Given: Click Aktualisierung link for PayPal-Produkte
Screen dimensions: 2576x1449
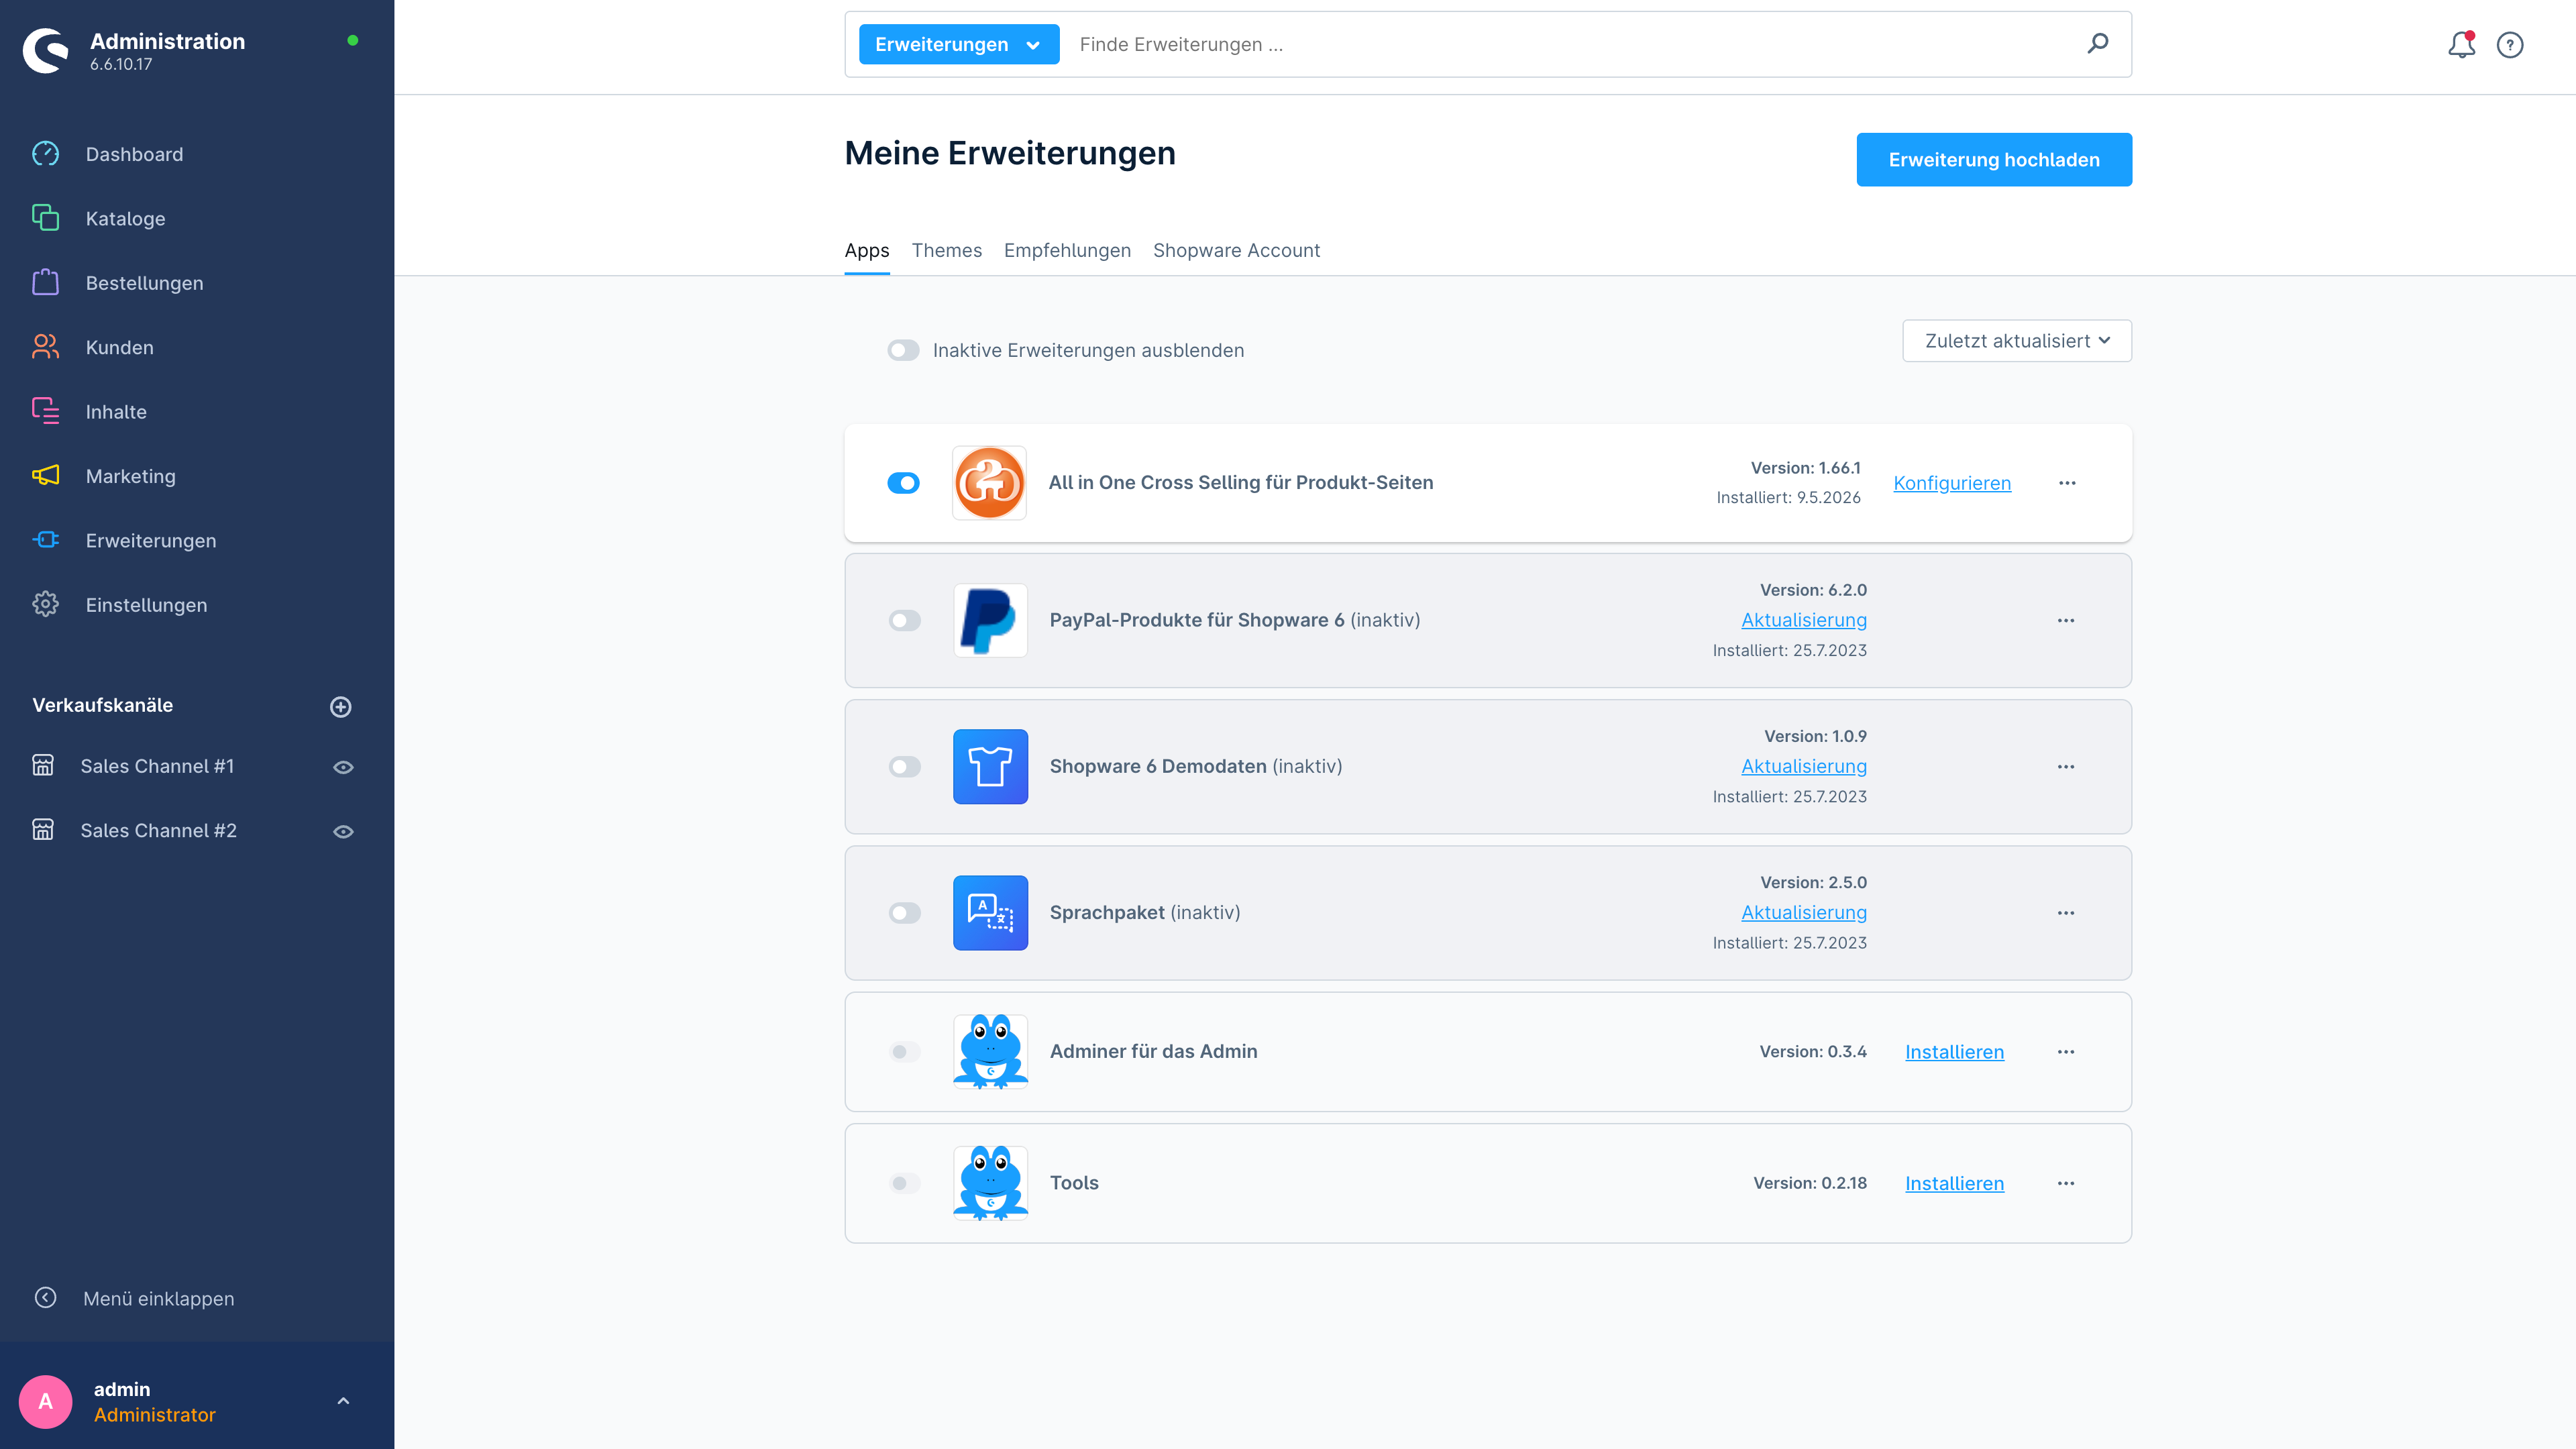Looking at the screenshot, I should (x=1803, y=620).
